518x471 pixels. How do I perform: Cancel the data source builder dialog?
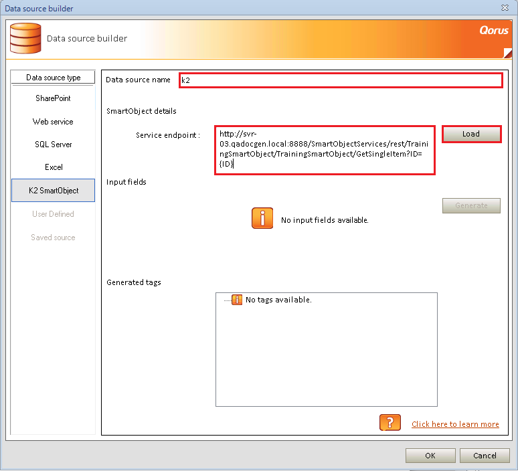485,456
